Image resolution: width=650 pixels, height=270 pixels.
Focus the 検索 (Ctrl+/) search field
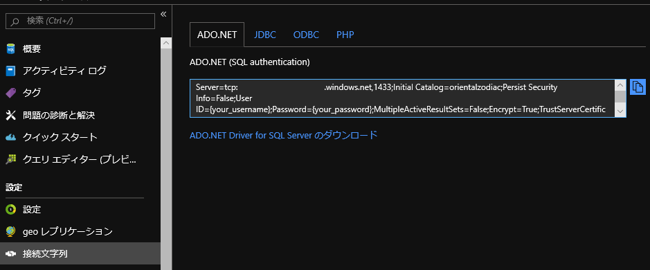(x=80, y=21)
